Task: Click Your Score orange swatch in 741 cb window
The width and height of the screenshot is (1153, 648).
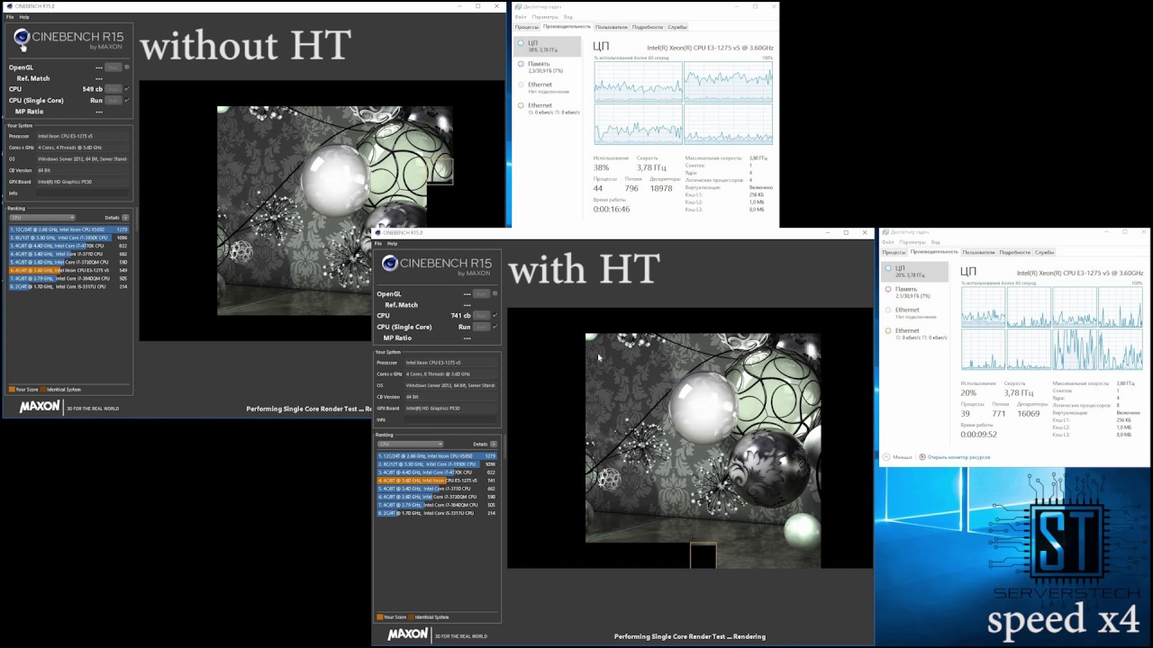Action: coord(380,617)
